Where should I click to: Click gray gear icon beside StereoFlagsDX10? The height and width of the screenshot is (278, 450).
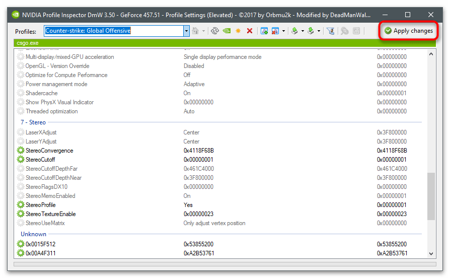pos(20,187)
